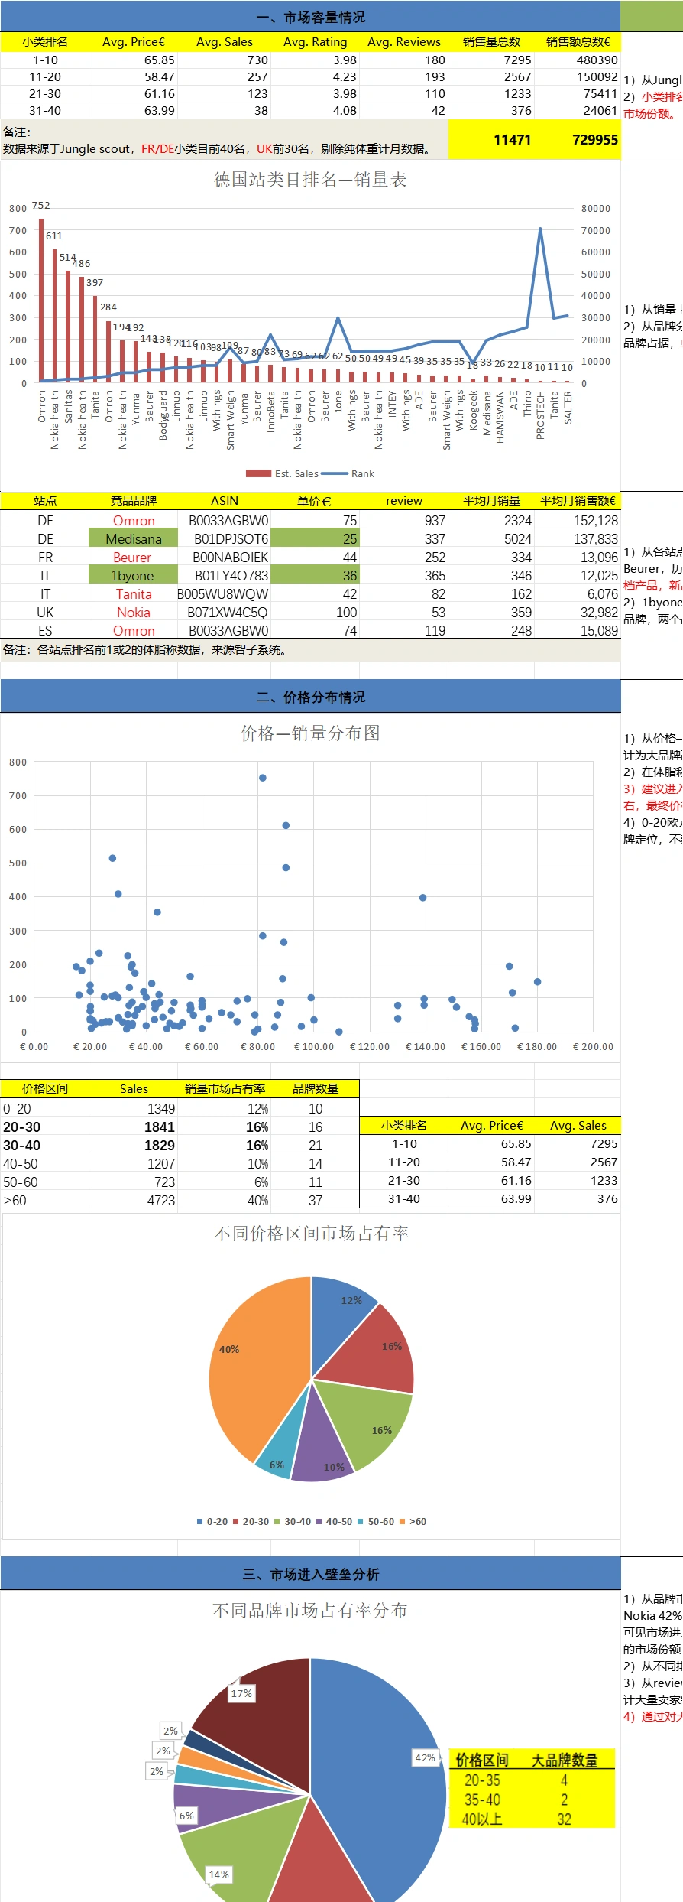Select the 销量市场占有率 column header
683x1902 pixels.
coord(225,1088)
